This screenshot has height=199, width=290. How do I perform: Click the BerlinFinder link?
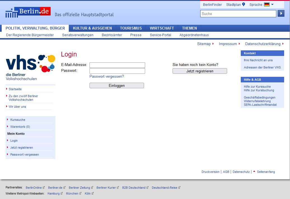tap(212, 5)
